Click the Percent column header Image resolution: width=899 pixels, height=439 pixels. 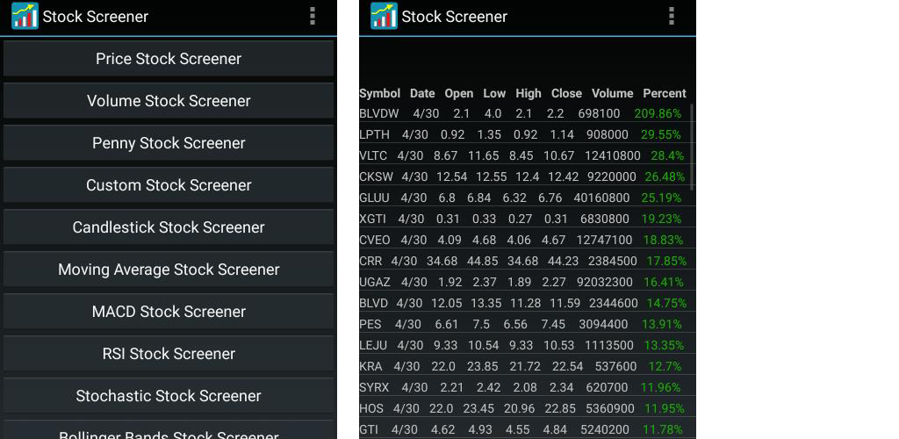pos(664,93)
